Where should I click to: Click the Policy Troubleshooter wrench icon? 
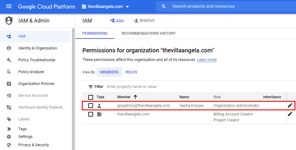(9, 60)
